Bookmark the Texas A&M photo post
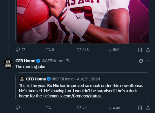The image size is (155, 113). click(x=140, y=50)
